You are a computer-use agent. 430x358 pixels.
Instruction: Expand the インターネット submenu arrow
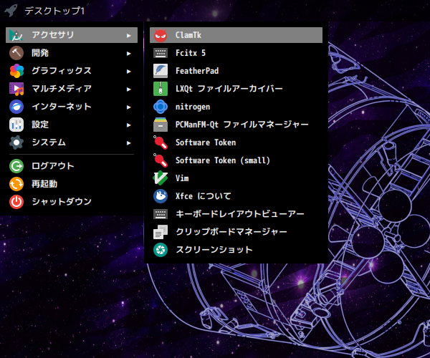[128, 107]
